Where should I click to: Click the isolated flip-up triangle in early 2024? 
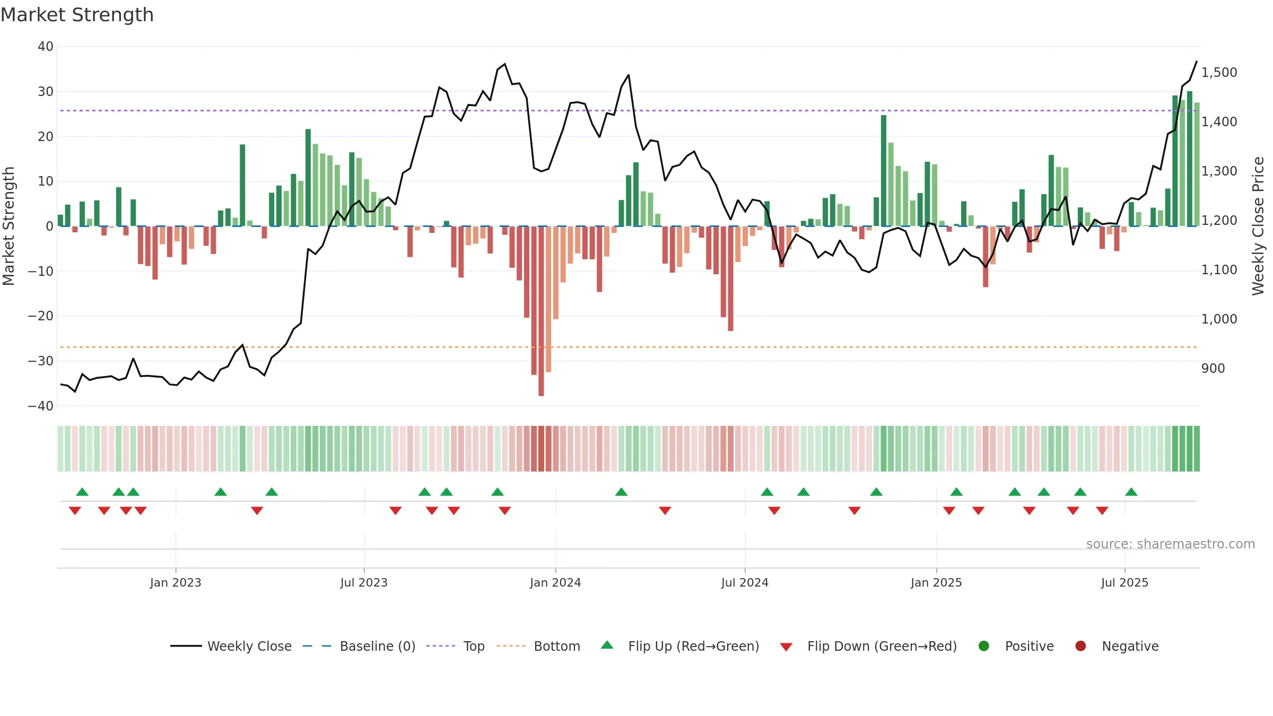[x=622, y=492]
